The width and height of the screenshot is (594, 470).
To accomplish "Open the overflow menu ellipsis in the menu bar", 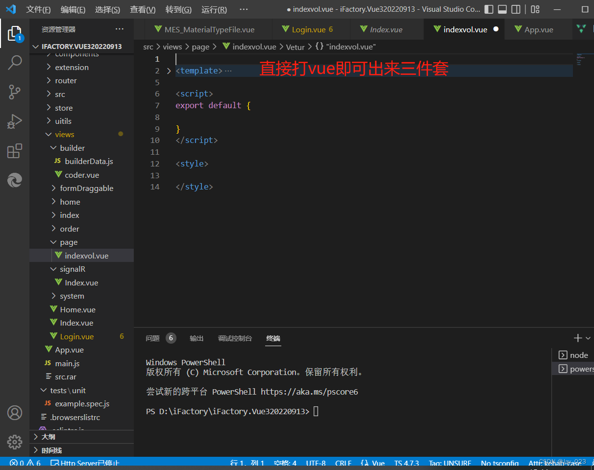I will pyautogui.click(x=244, y=9).
